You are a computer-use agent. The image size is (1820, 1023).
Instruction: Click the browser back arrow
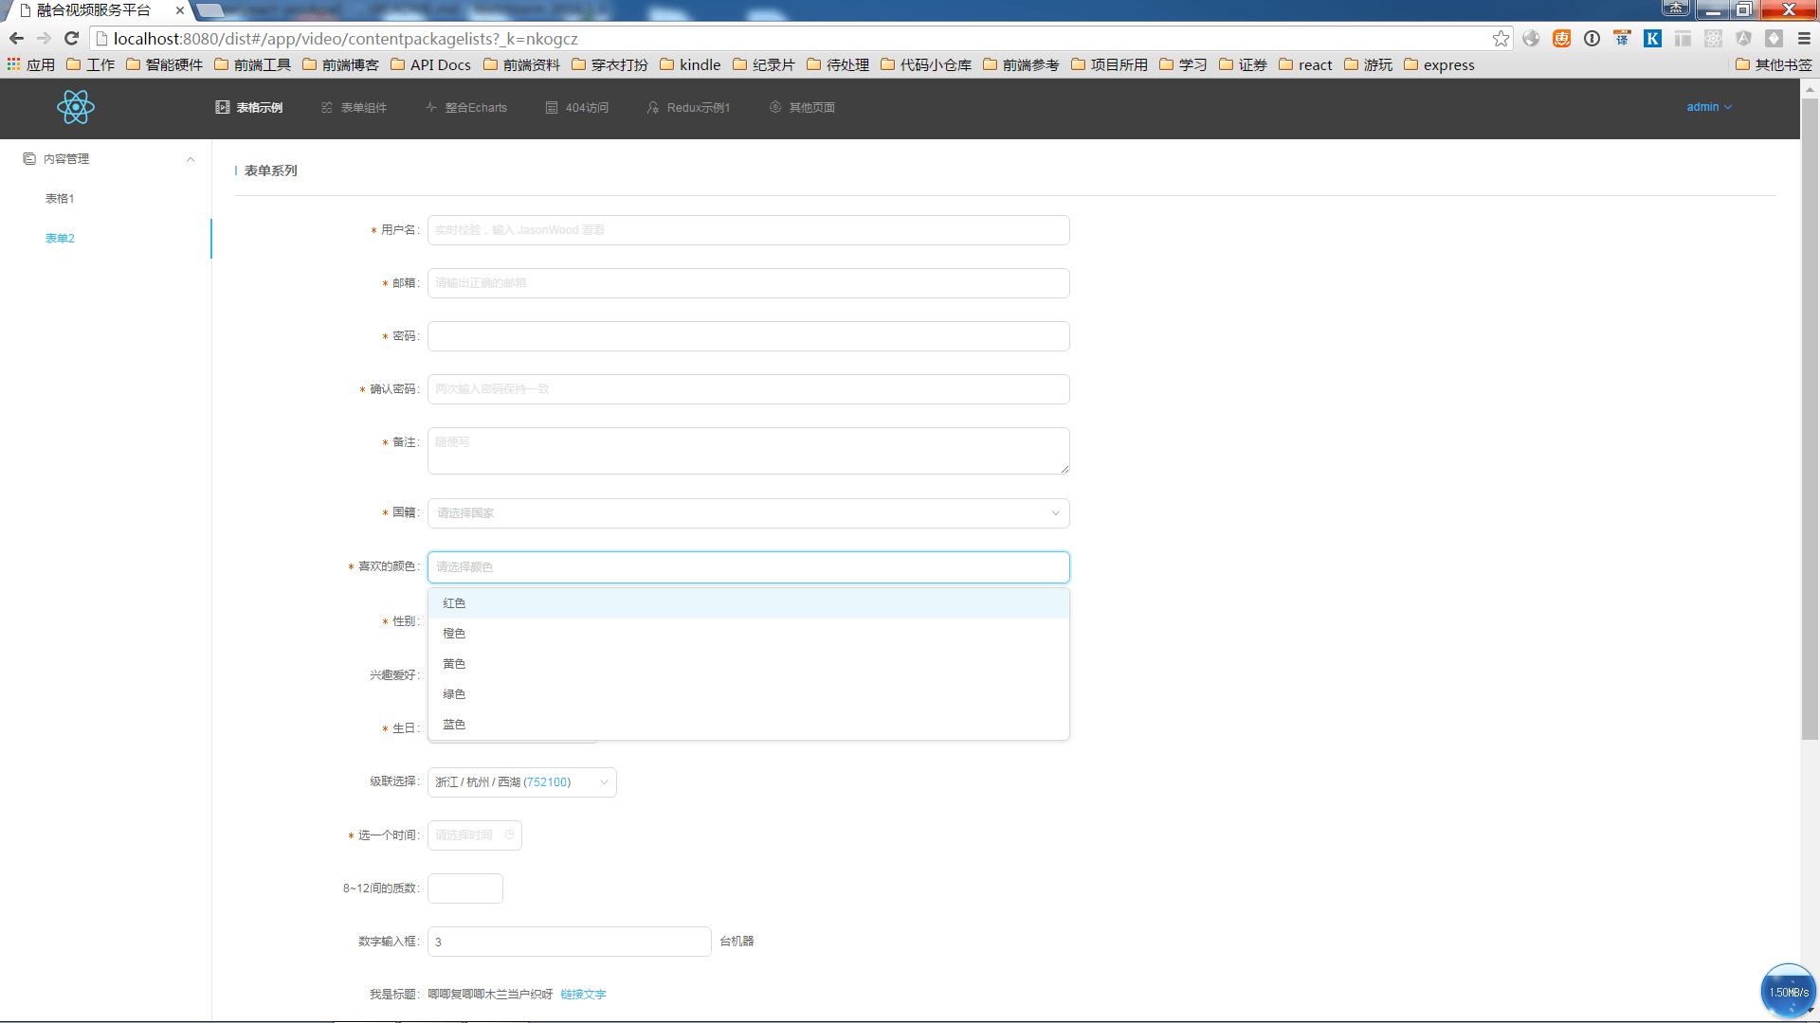(x=16, y=39)
